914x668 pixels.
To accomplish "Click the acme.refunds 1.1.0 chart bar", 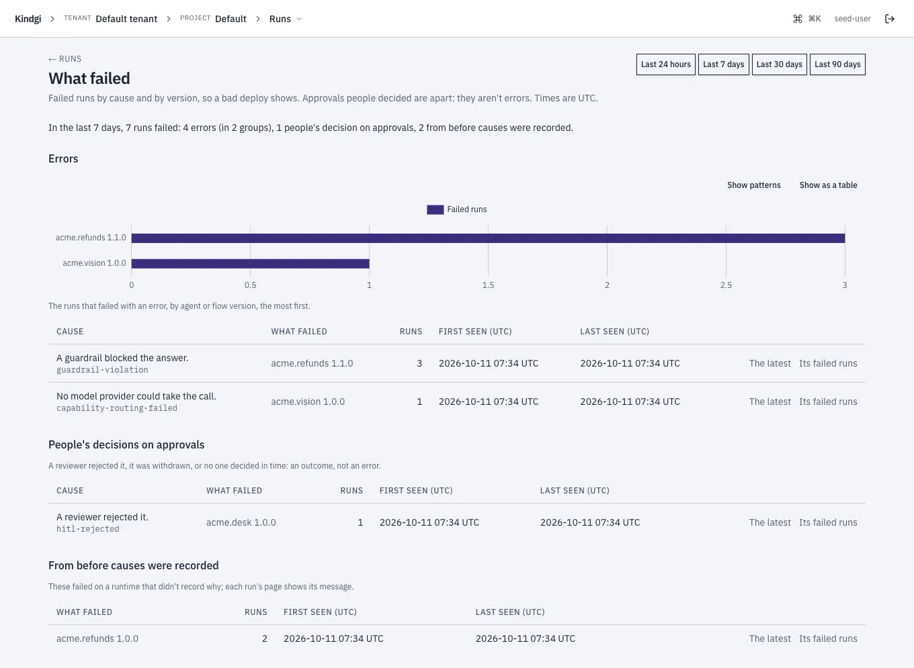I will tap(488, 238).
